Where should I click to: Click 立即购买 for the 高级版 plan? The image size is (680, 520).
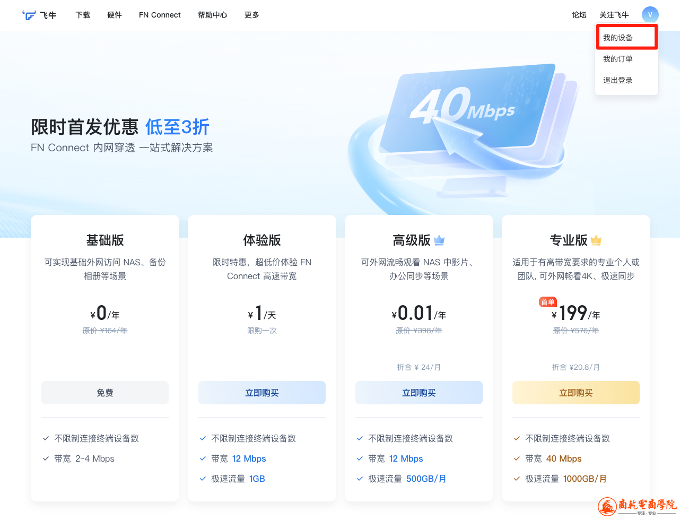(419, 393)
